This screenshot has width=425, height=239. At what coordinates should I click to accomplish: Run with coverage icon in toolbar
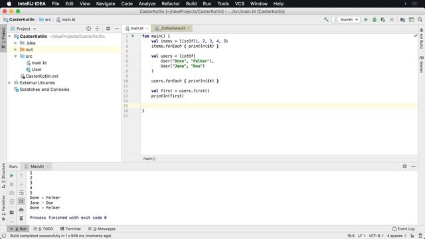[x=383, y=19]
